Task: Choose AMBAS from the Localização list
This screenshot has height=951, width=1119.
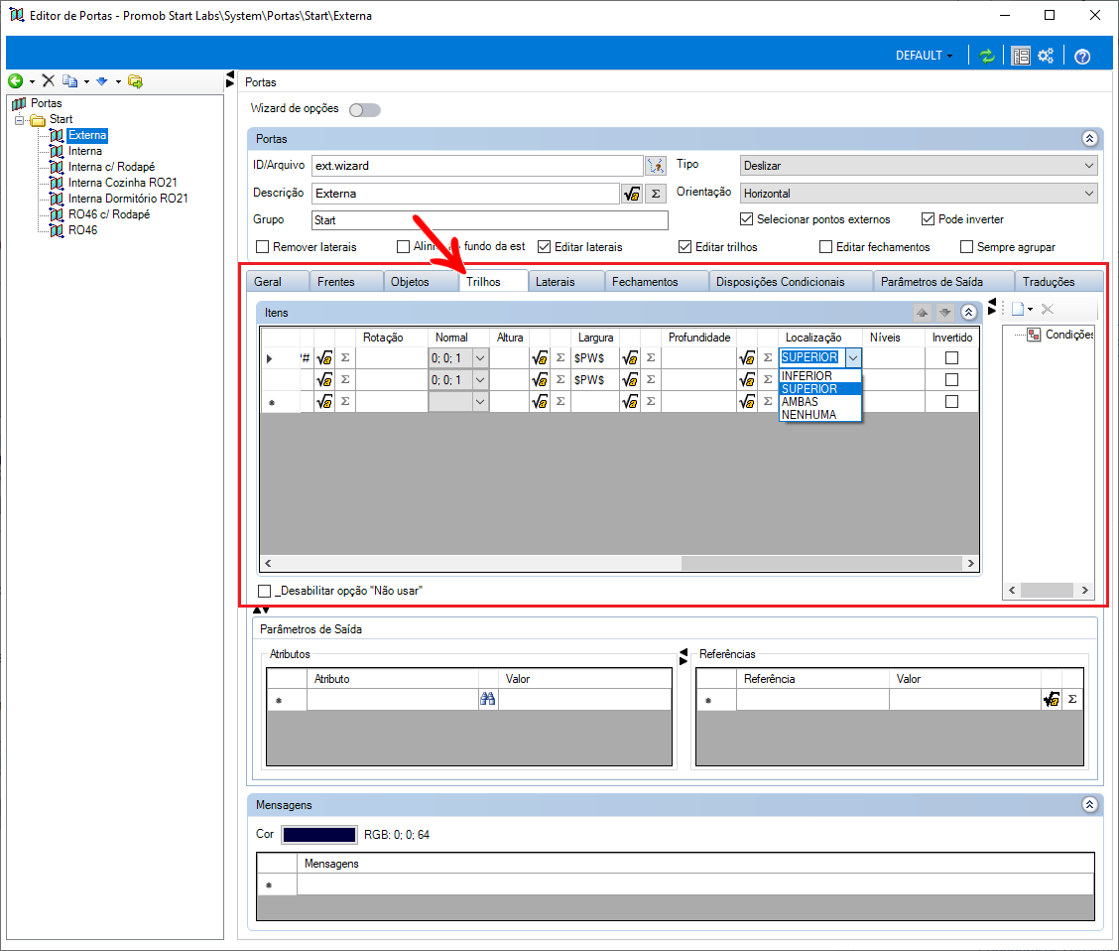Action: 820,402
